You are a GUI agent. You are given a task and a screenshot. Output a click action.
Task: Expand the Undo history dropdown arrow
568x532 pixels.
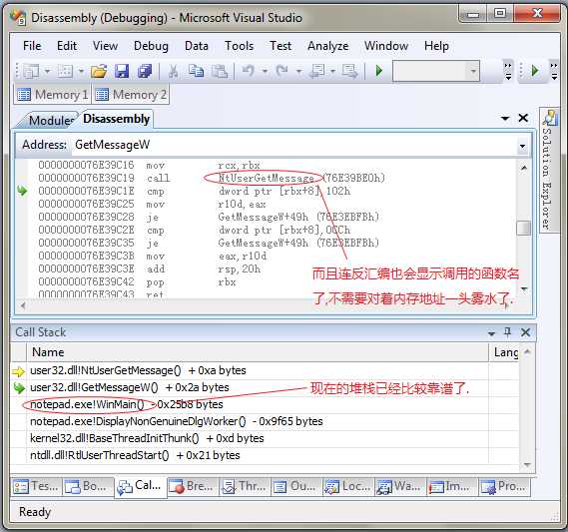point(265,71)
